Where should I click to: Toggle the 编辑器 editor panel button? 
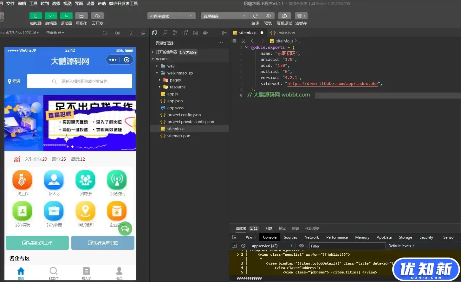pos(51,16)
